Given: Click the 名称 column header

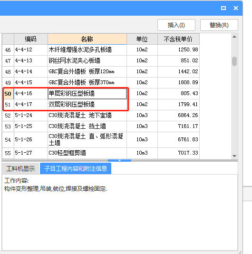Looking at the screenshot, I should 87,39.
